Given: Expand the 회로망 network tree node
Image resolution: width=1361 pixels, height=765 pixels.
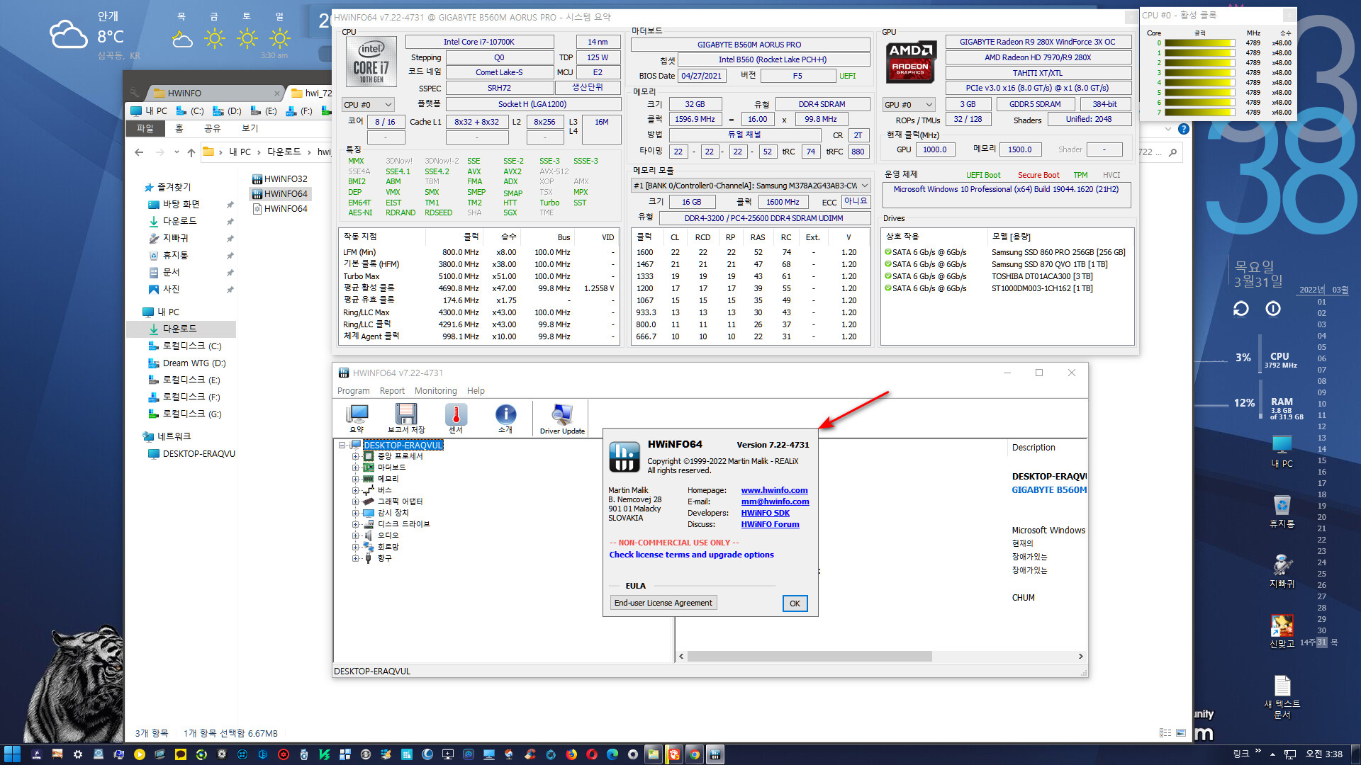Looking at the screenshot, I should tap(355, 548).
